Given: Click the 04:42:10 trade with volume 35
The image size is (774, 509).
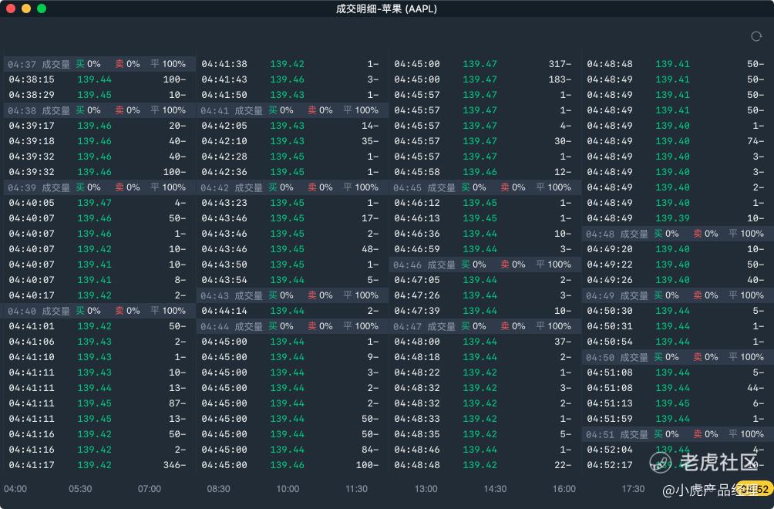Looking at the screenshot, I should pyautogui.click(x=292, y=141).
